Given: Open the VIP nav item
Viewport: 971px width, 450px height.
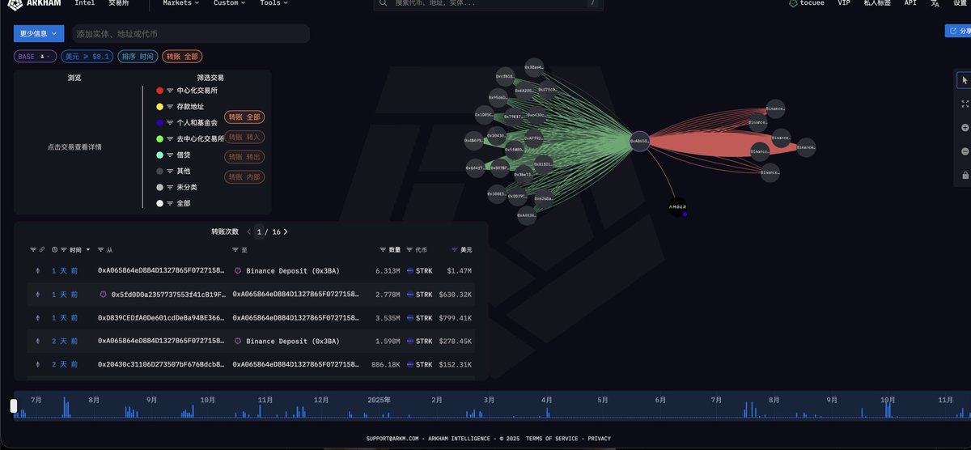Looking at the screenshot, I should (844, 3).
